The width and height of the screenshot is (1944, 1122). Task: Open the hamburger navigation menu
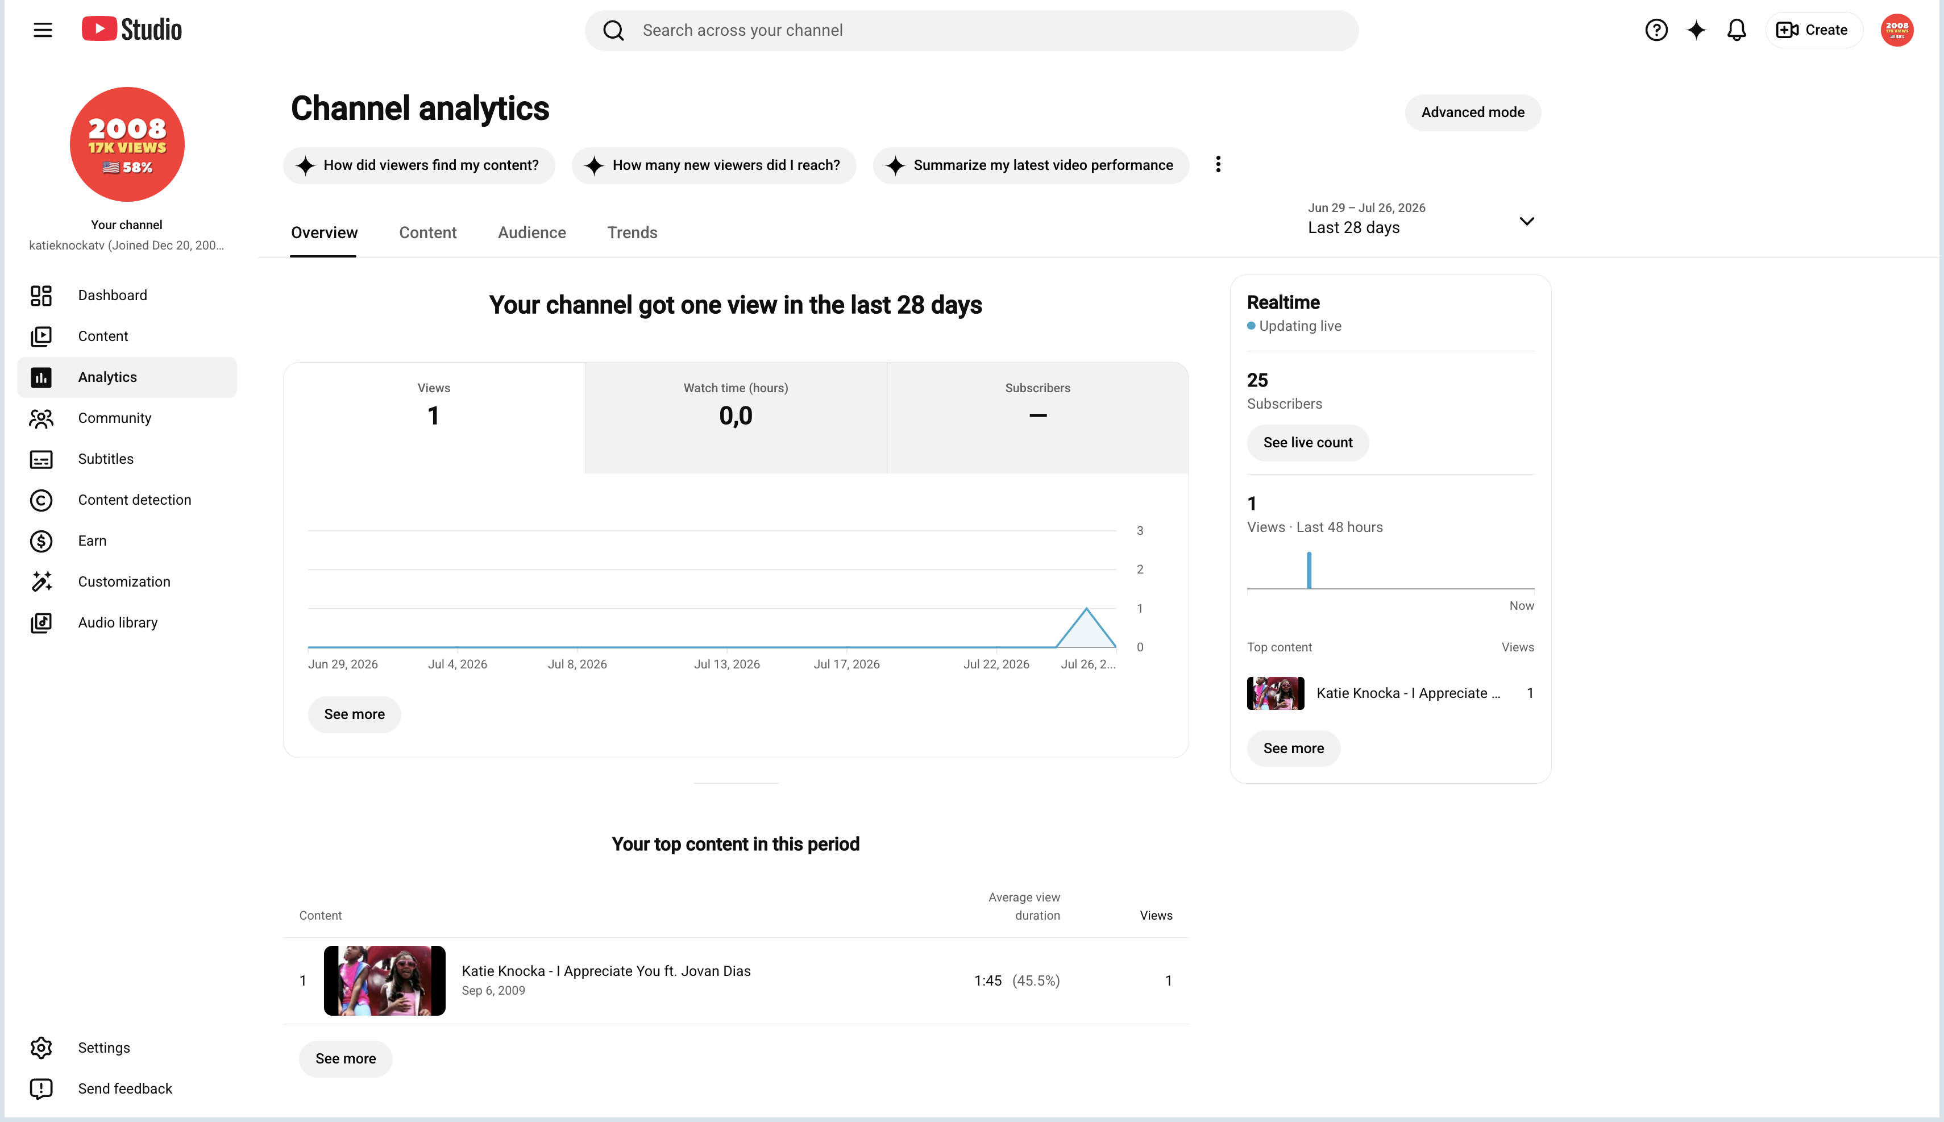43,30
